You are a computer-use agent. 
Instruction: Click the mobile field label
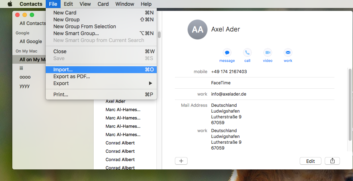[x=200, y=72]
